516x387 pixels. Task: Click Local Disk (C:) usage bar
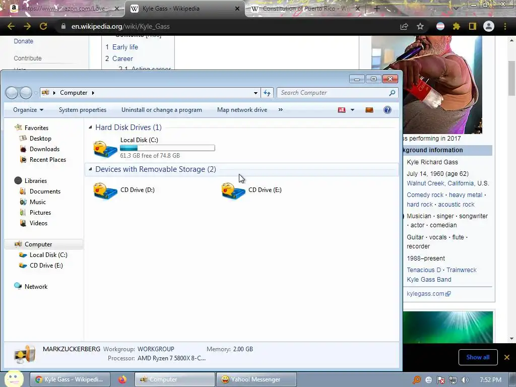pyautogui.click(x=167, y=148)
